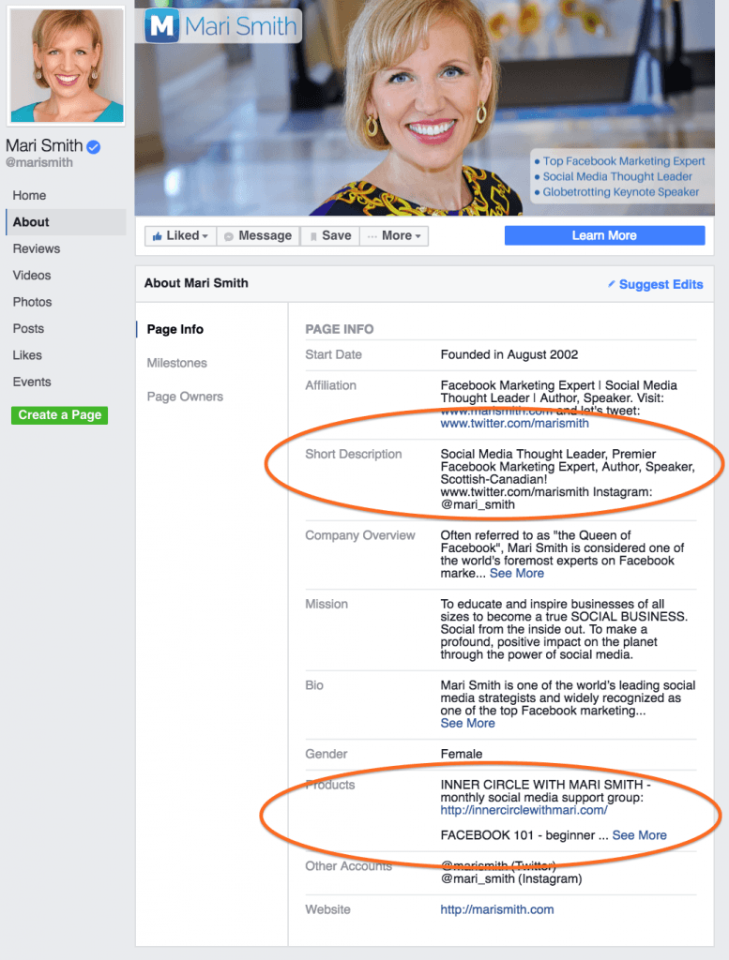The height and width of the screenshot is (960, 729).
Task: Switch to the Milestones tab
Action: pos(177,363)
